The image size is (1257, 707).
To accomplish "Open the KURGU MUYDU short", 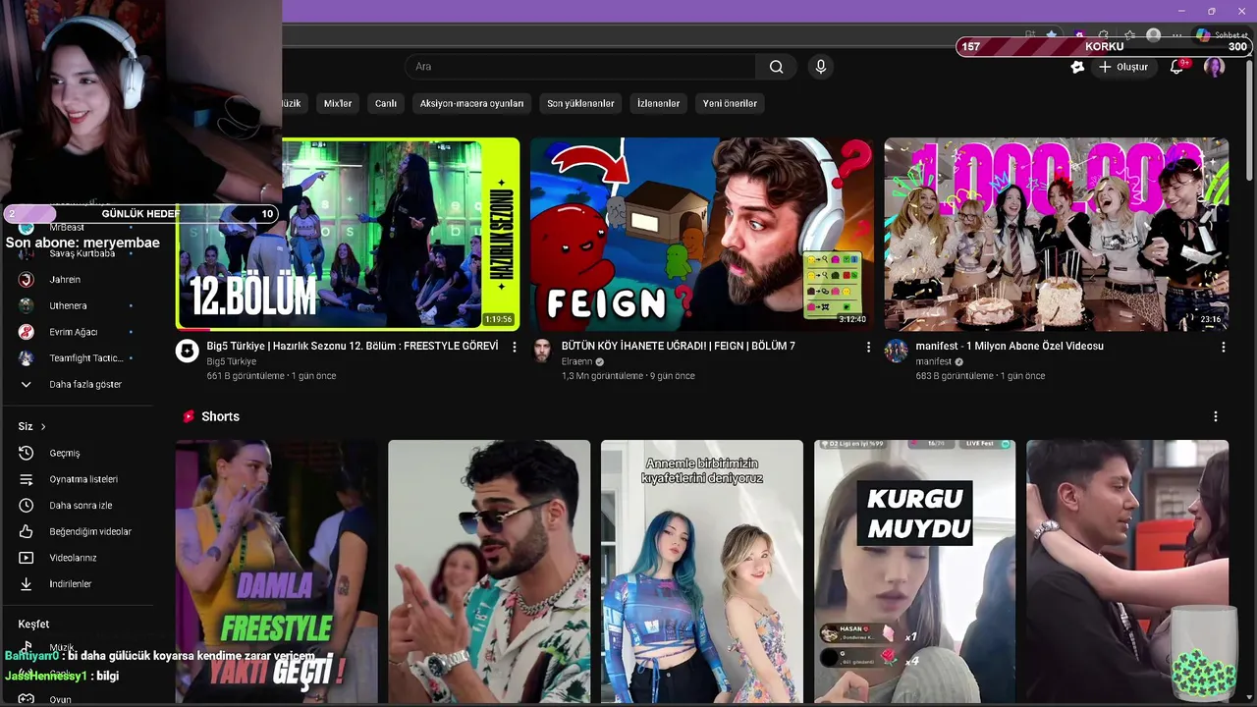I will pos(914,571).
